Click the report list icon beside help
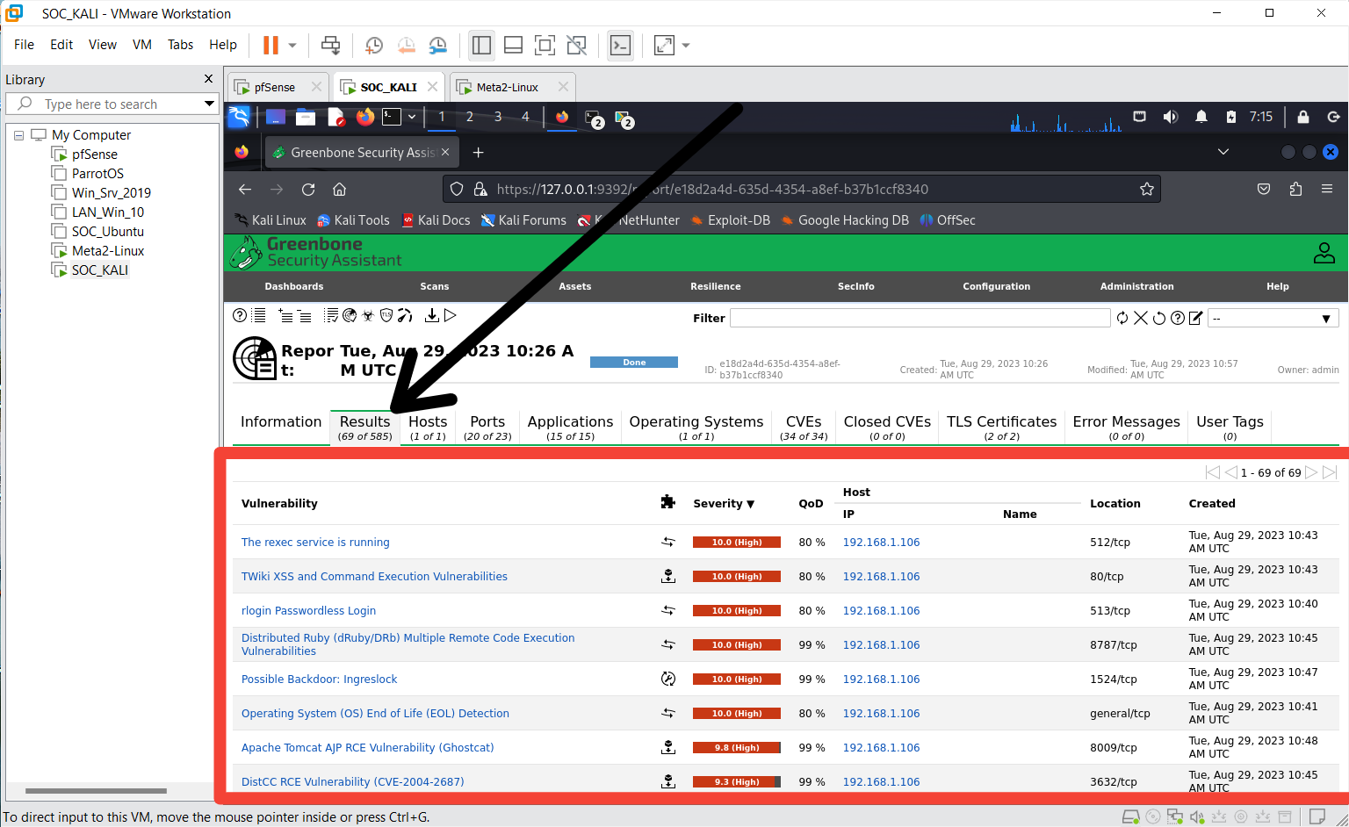This screenshot has height=827, width=1349. 259,315
